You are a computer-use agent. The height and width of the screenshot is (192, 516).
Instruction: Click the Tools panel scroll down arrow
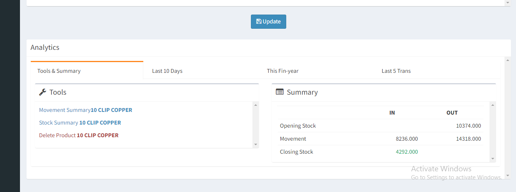pos(256,144)
